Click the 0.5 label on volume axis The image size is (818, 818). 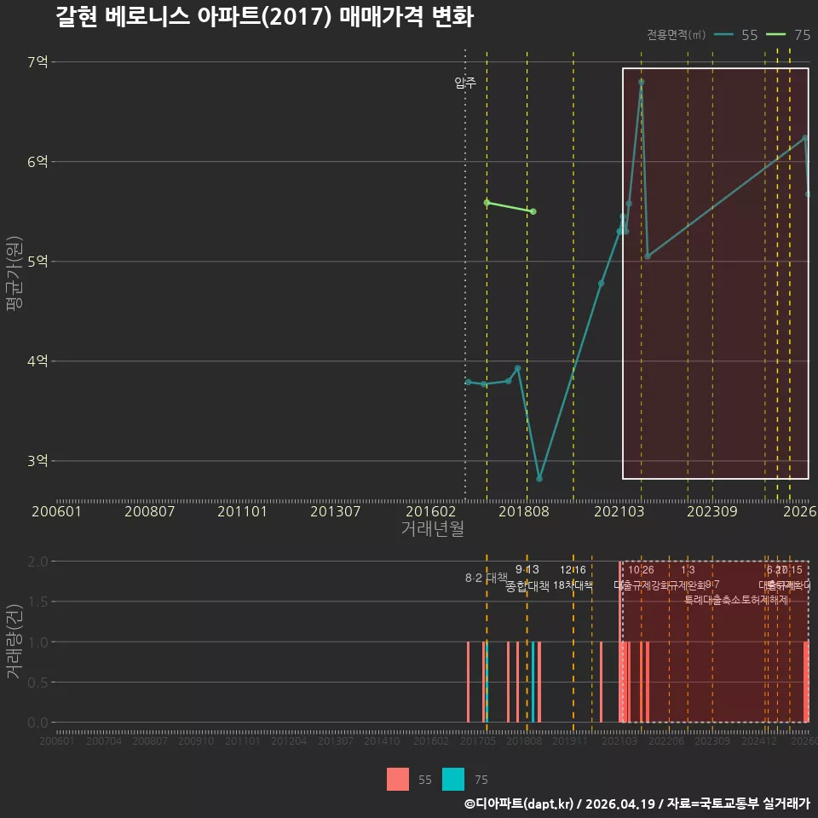tap(37, 683)
